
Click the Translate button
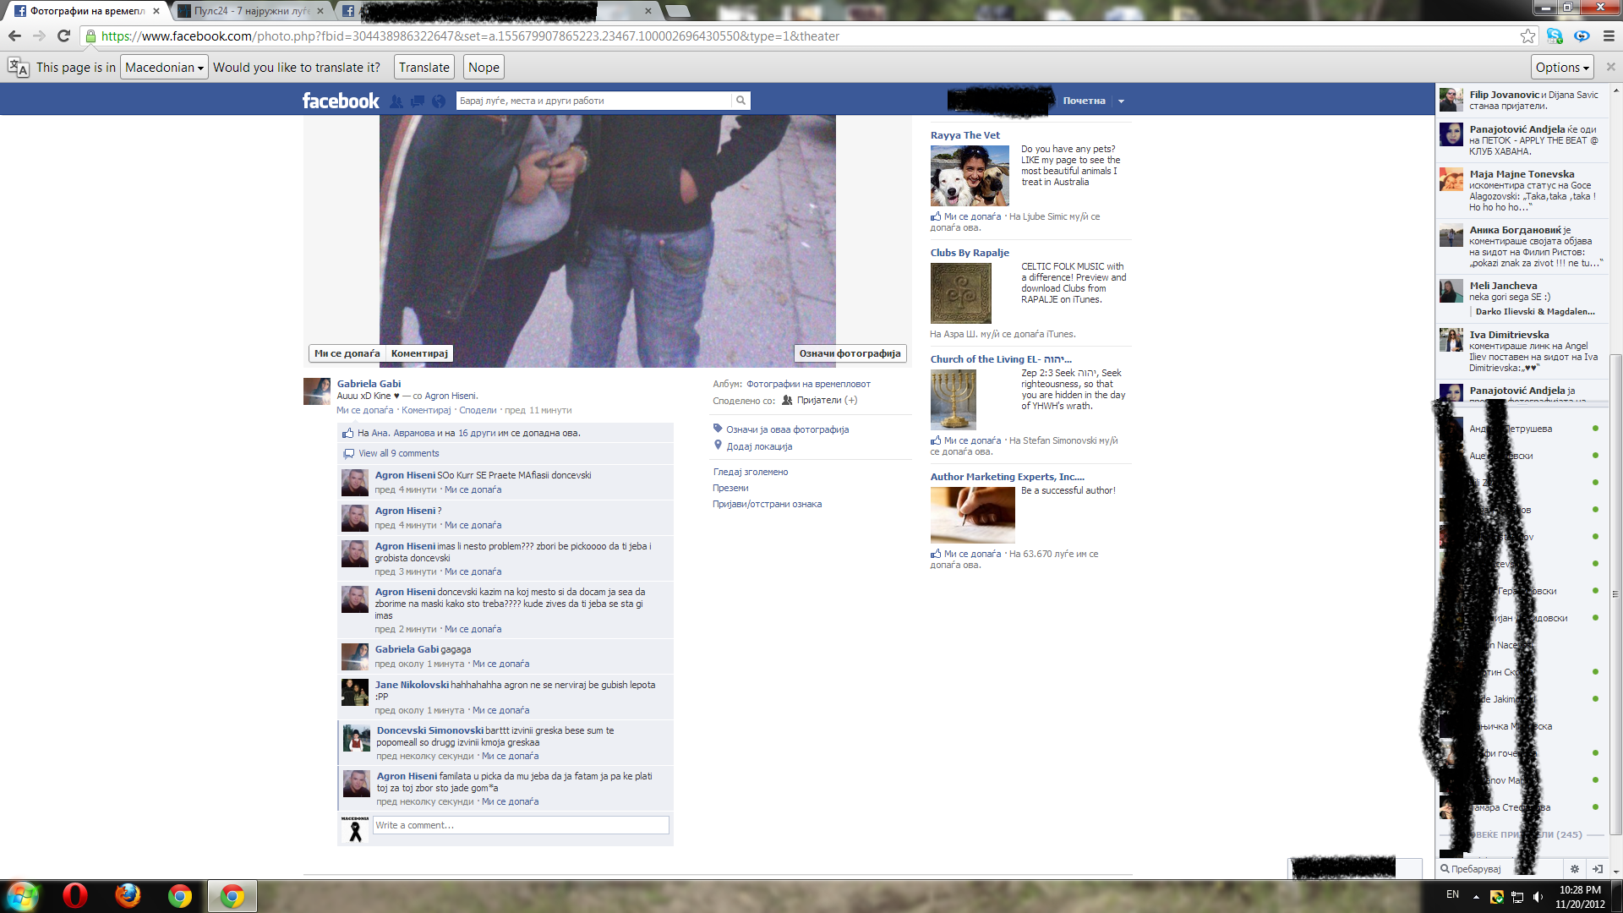point(424,68)
